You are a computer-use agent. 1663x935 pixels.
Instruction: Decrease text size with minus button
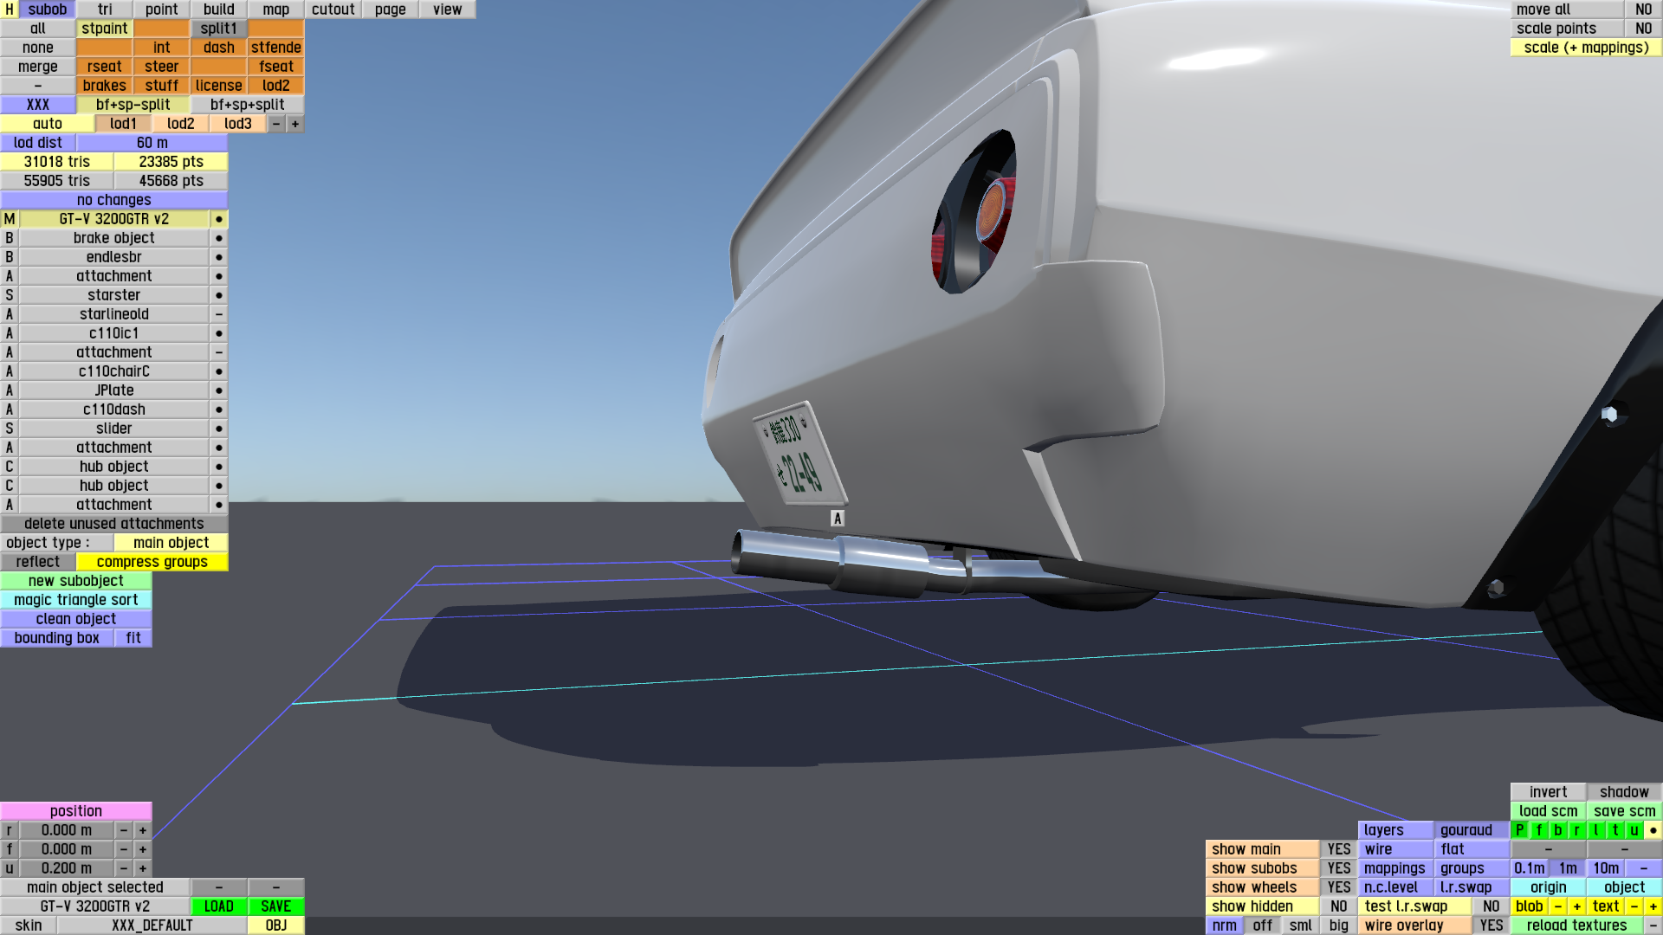(x=1634, y=906)
